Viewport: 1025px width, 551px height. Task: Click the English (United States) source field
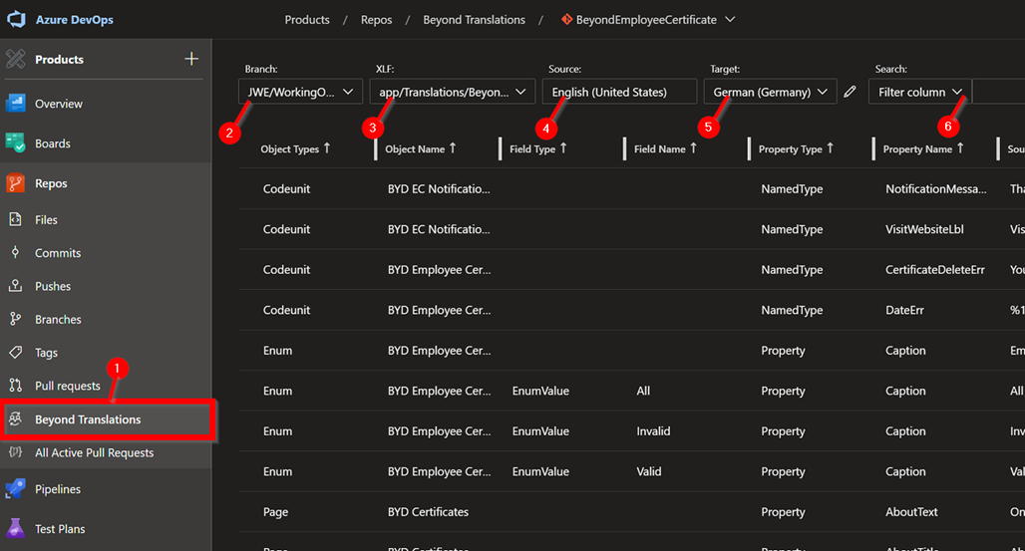pyautogui.click(x=618, y=92)
